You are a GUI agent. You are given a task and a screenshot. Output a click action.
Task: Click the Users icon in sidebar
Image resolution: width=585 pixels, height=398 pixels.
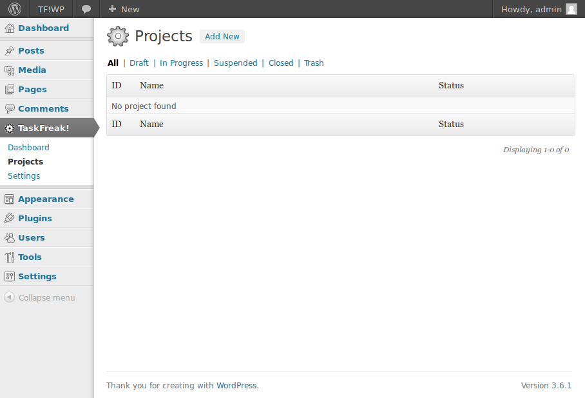pos(9,237)
